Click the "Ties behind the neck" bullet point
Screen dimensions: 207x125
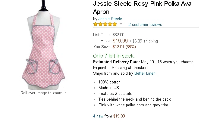pos(134,99)
